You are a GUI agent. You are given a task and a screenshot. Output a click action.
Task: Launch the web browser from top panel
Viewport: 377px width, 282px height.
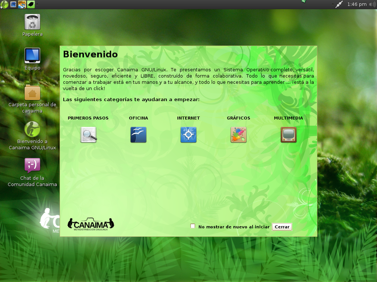pos(22,4)
